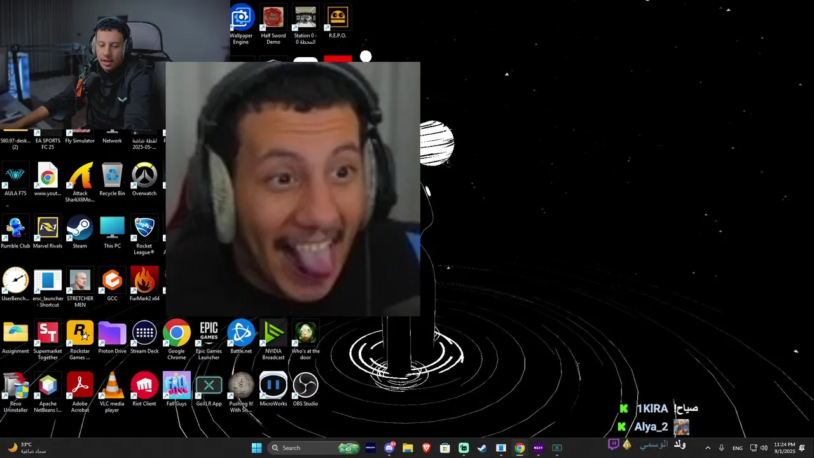Image resolution: width=814 pixels, height=458 pixels.
Task: Launch Stream Deck desktop icon
Action: click(x=144, y=338)
